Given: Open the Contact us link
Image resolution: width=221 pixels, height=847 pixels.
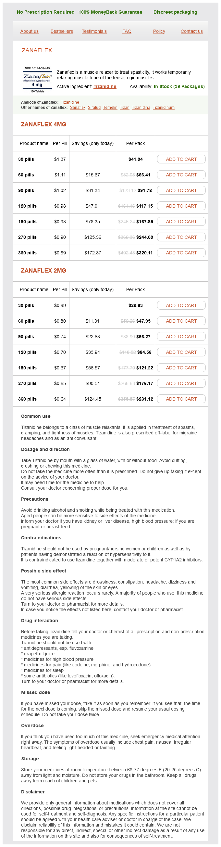Looking at the screenshot, I should click(x=191, y=31).
